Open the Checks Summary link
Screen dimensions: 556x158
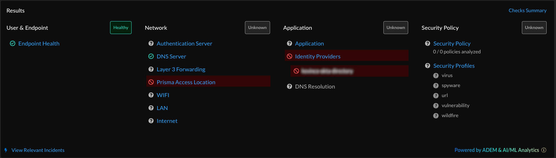pos(527,11)
